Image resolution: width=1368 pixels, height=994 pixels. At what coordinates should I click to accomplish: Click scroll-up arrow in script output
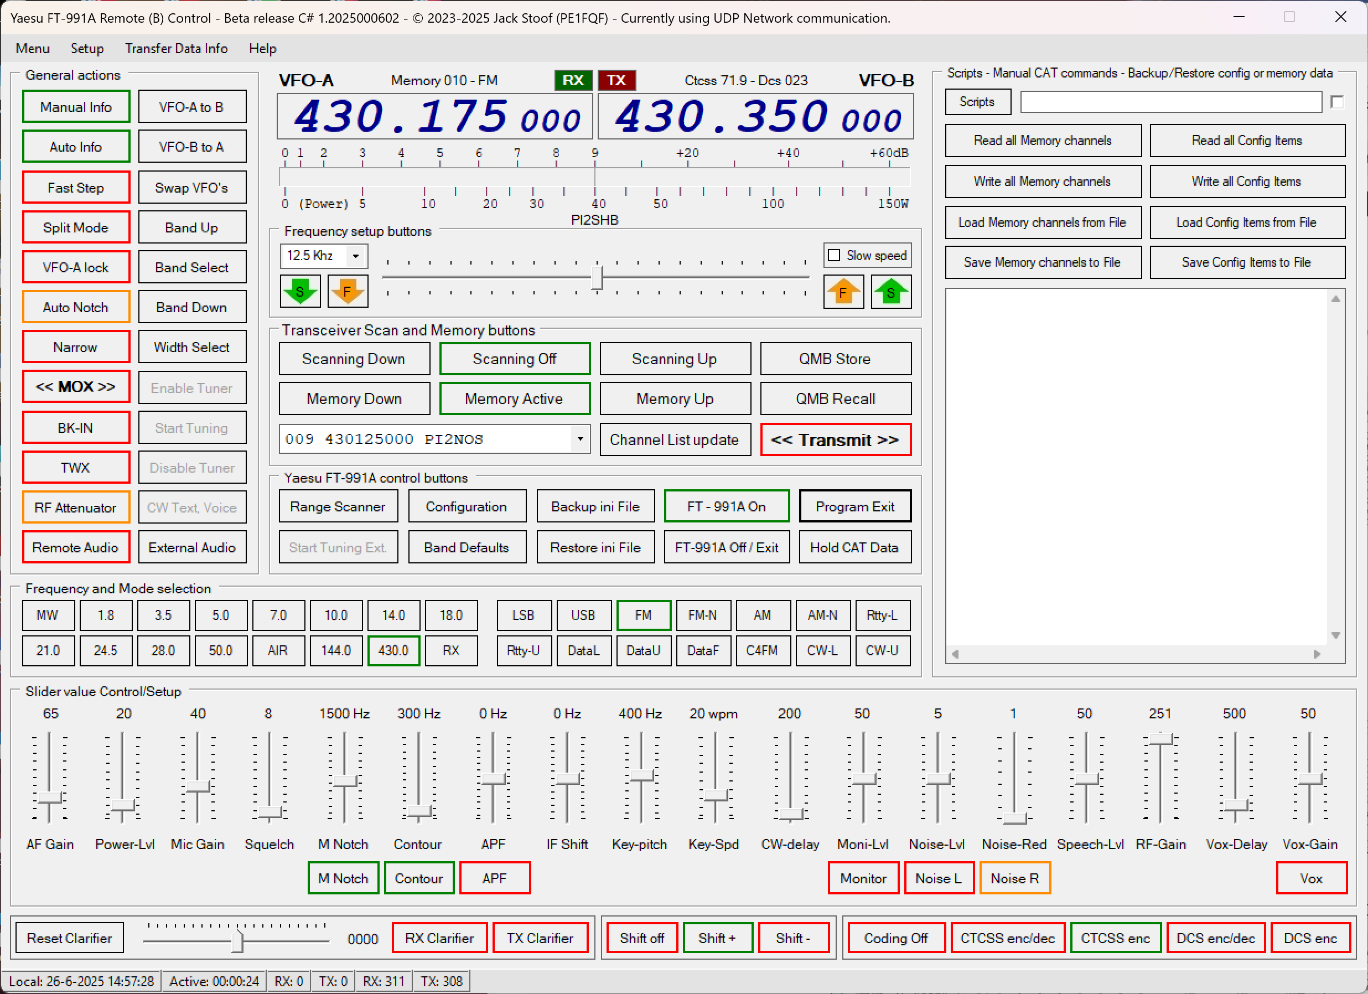[x=1335, y=298]
